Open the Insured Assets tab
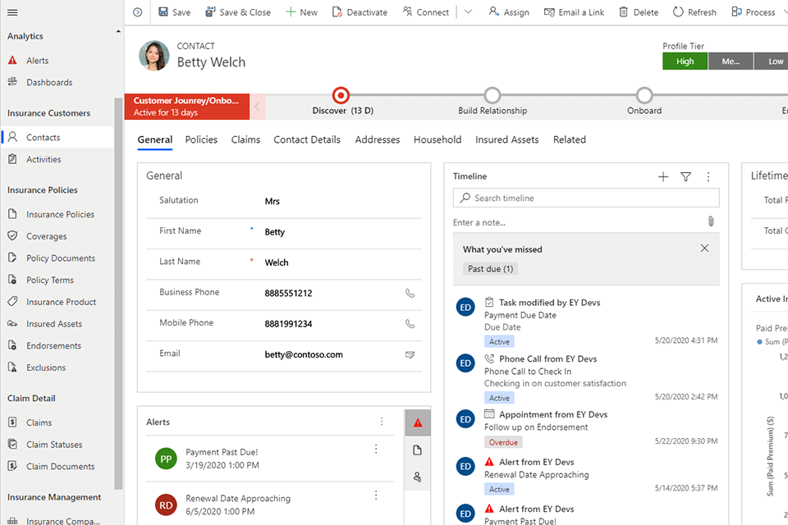788x525 pixels. pos(506,139)
